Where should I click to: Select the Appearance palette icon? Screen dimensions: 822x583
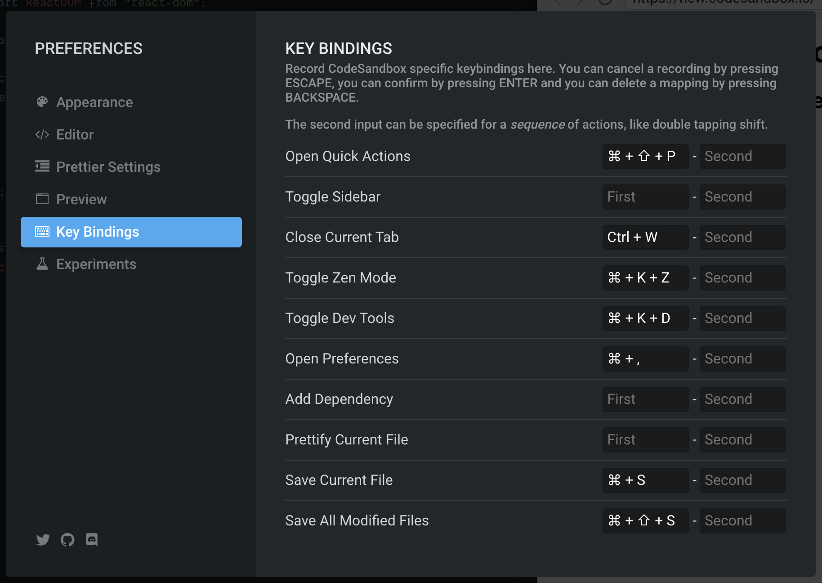[x=42, y=102]
